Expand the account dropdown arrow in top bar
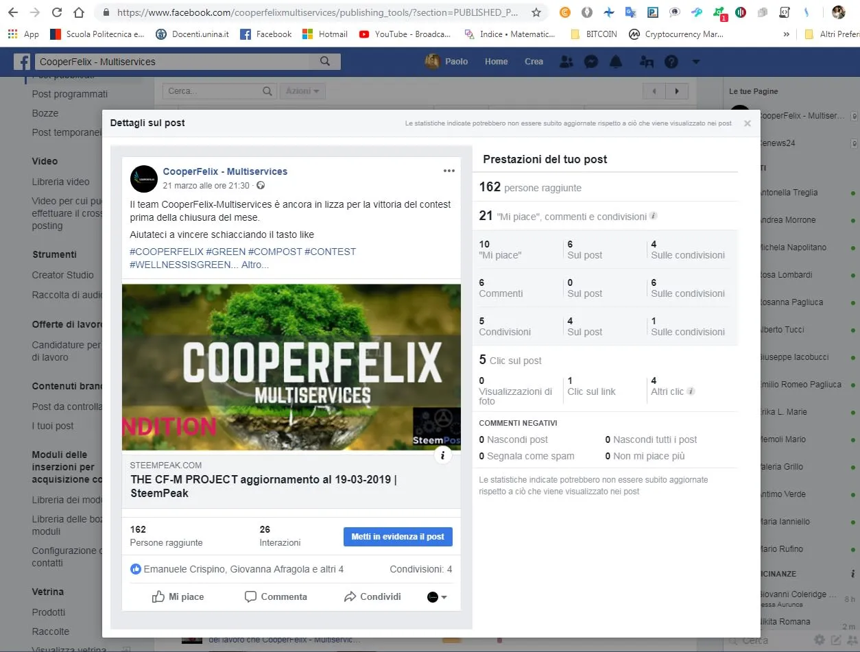Image resolution: width=860 pixels, height=652 pixels. point(696,62)
